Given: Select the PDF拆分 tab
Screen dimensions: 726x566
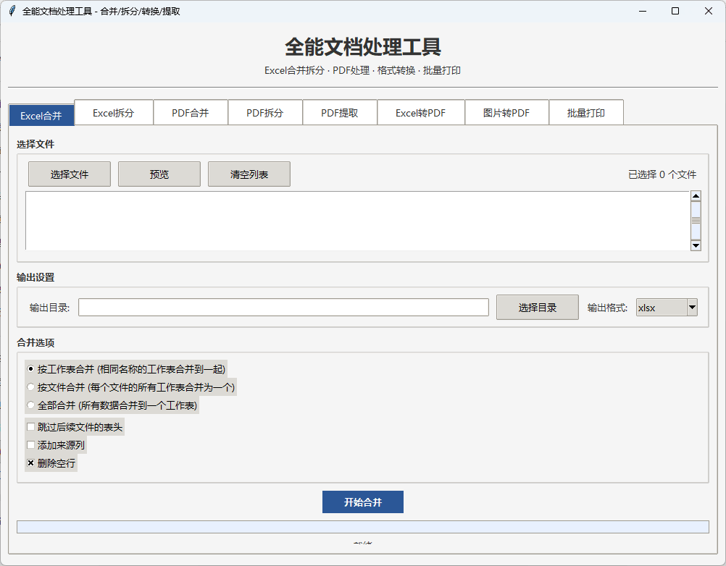Looking at the screenshot, I should [x=265, y=113].
